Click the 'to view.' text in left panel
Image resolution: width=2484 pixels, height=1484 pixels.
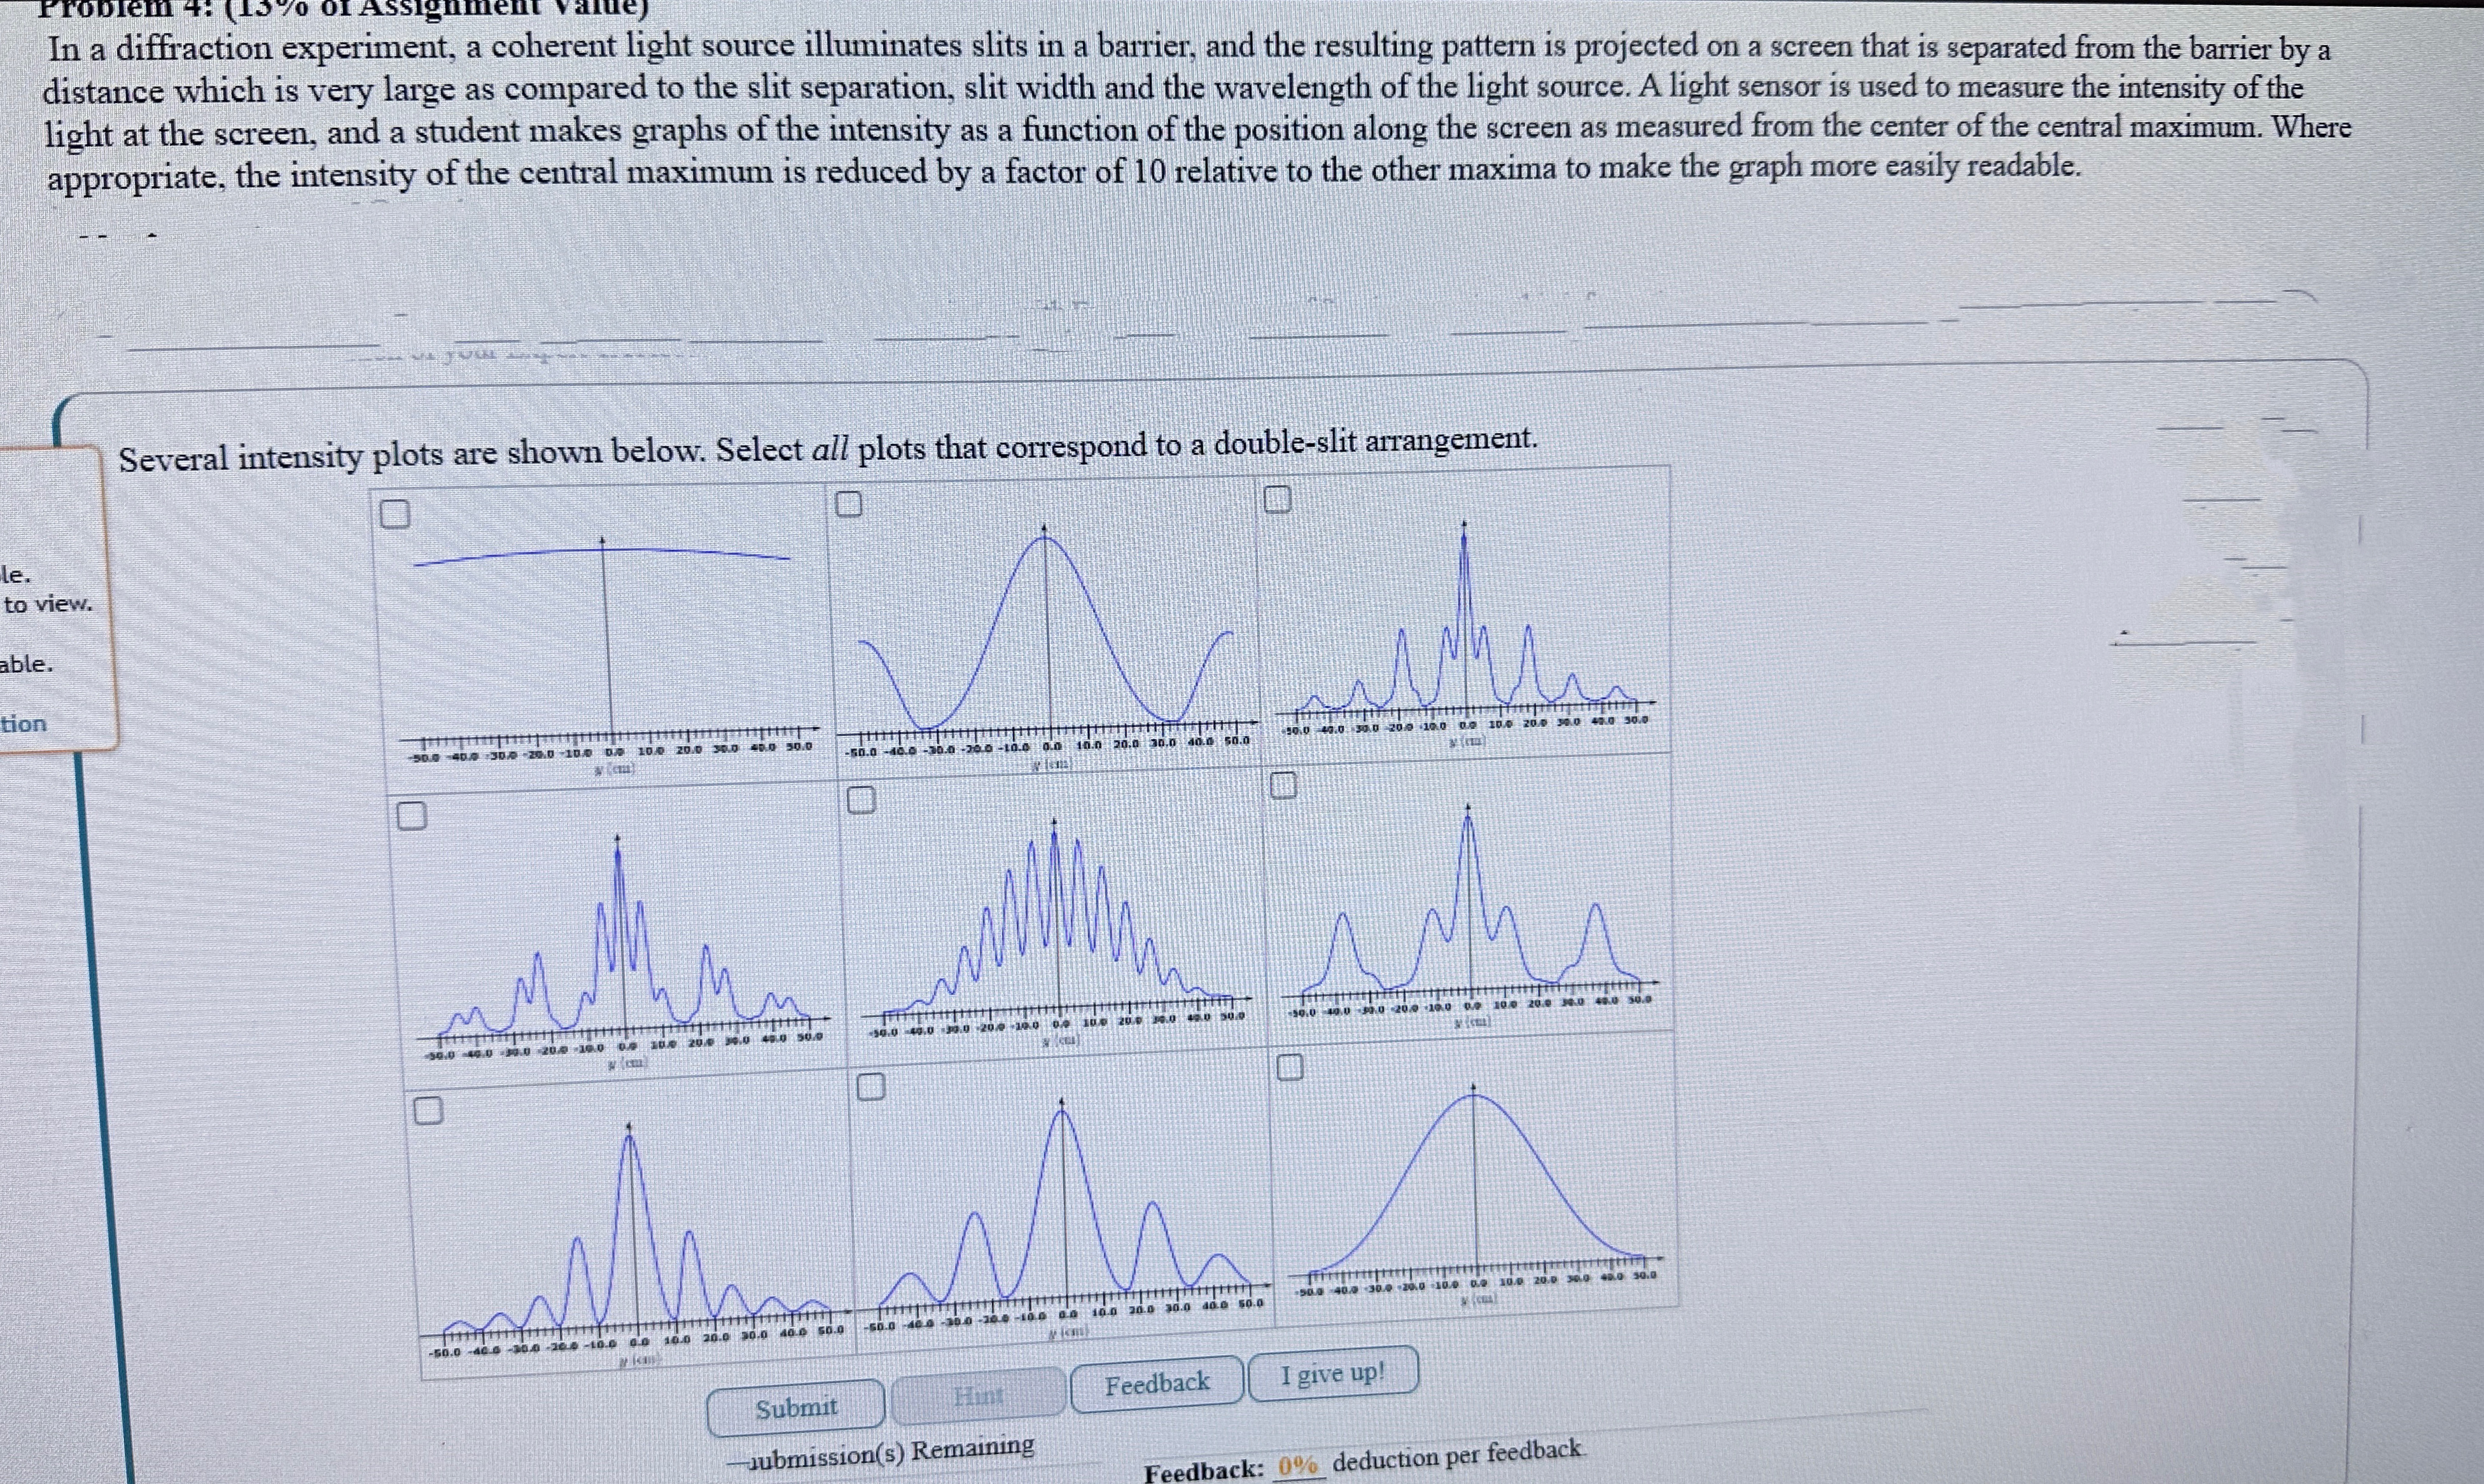(x=47, y=604)
